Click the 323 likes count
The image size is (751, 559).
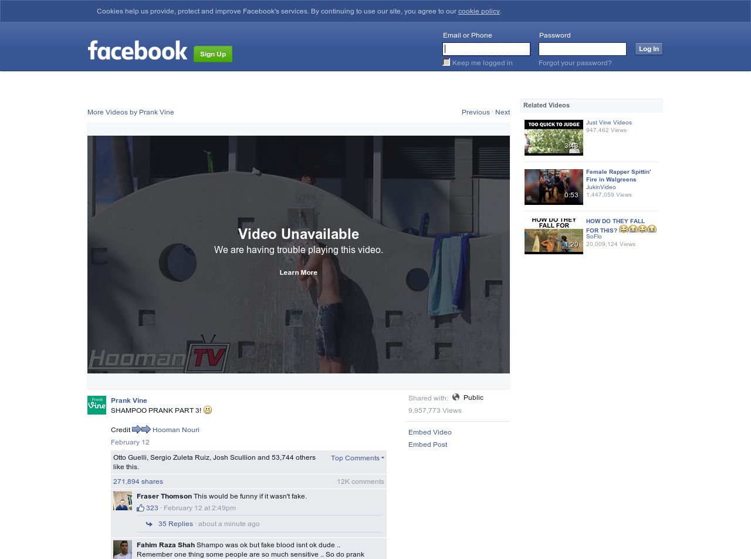coord(152,508)
